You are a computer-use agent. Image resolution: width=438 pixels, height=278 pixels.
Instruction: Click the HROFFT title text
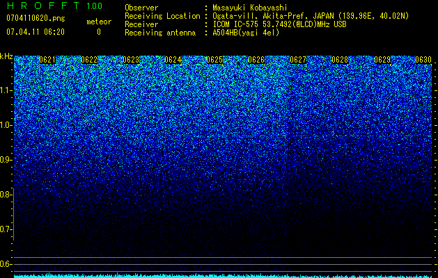point(43,6)
